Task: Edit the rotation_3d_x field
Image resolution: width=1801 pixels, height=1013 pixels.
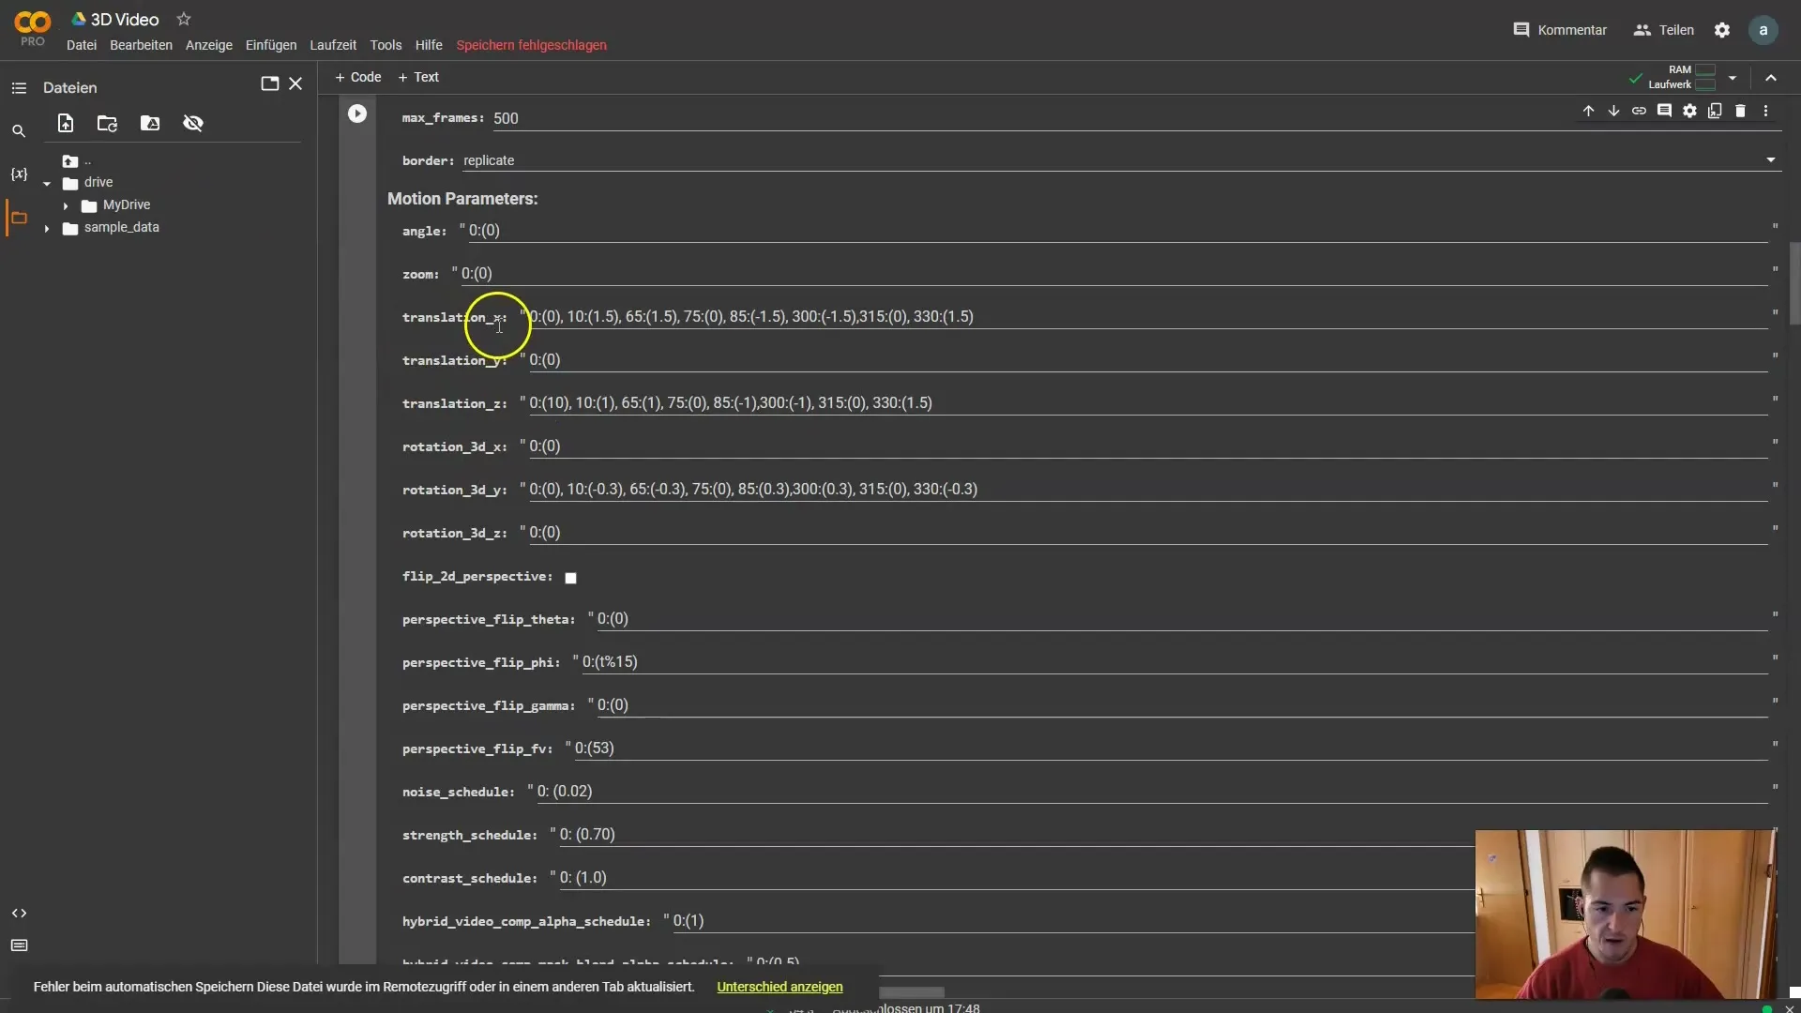Action: (1148, 446)
